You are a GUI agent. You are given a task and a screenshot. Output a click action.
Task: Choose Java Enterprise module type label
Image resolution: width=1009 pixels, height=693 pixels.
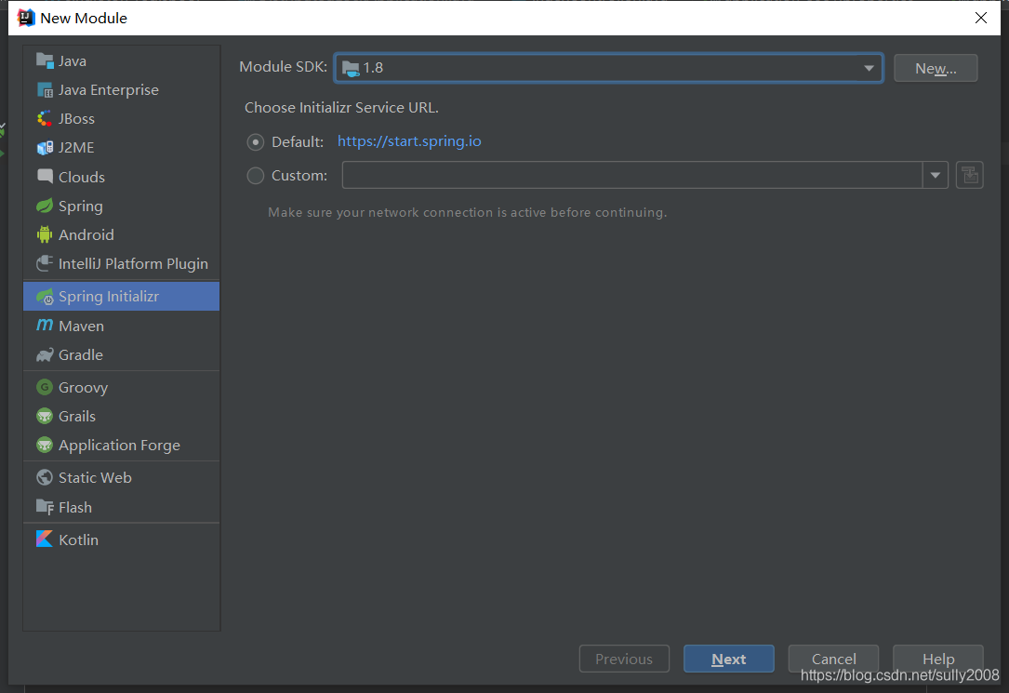[108, 90]
